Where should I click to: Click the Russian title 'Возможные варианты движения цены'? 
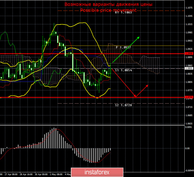[x=109, y=4]
